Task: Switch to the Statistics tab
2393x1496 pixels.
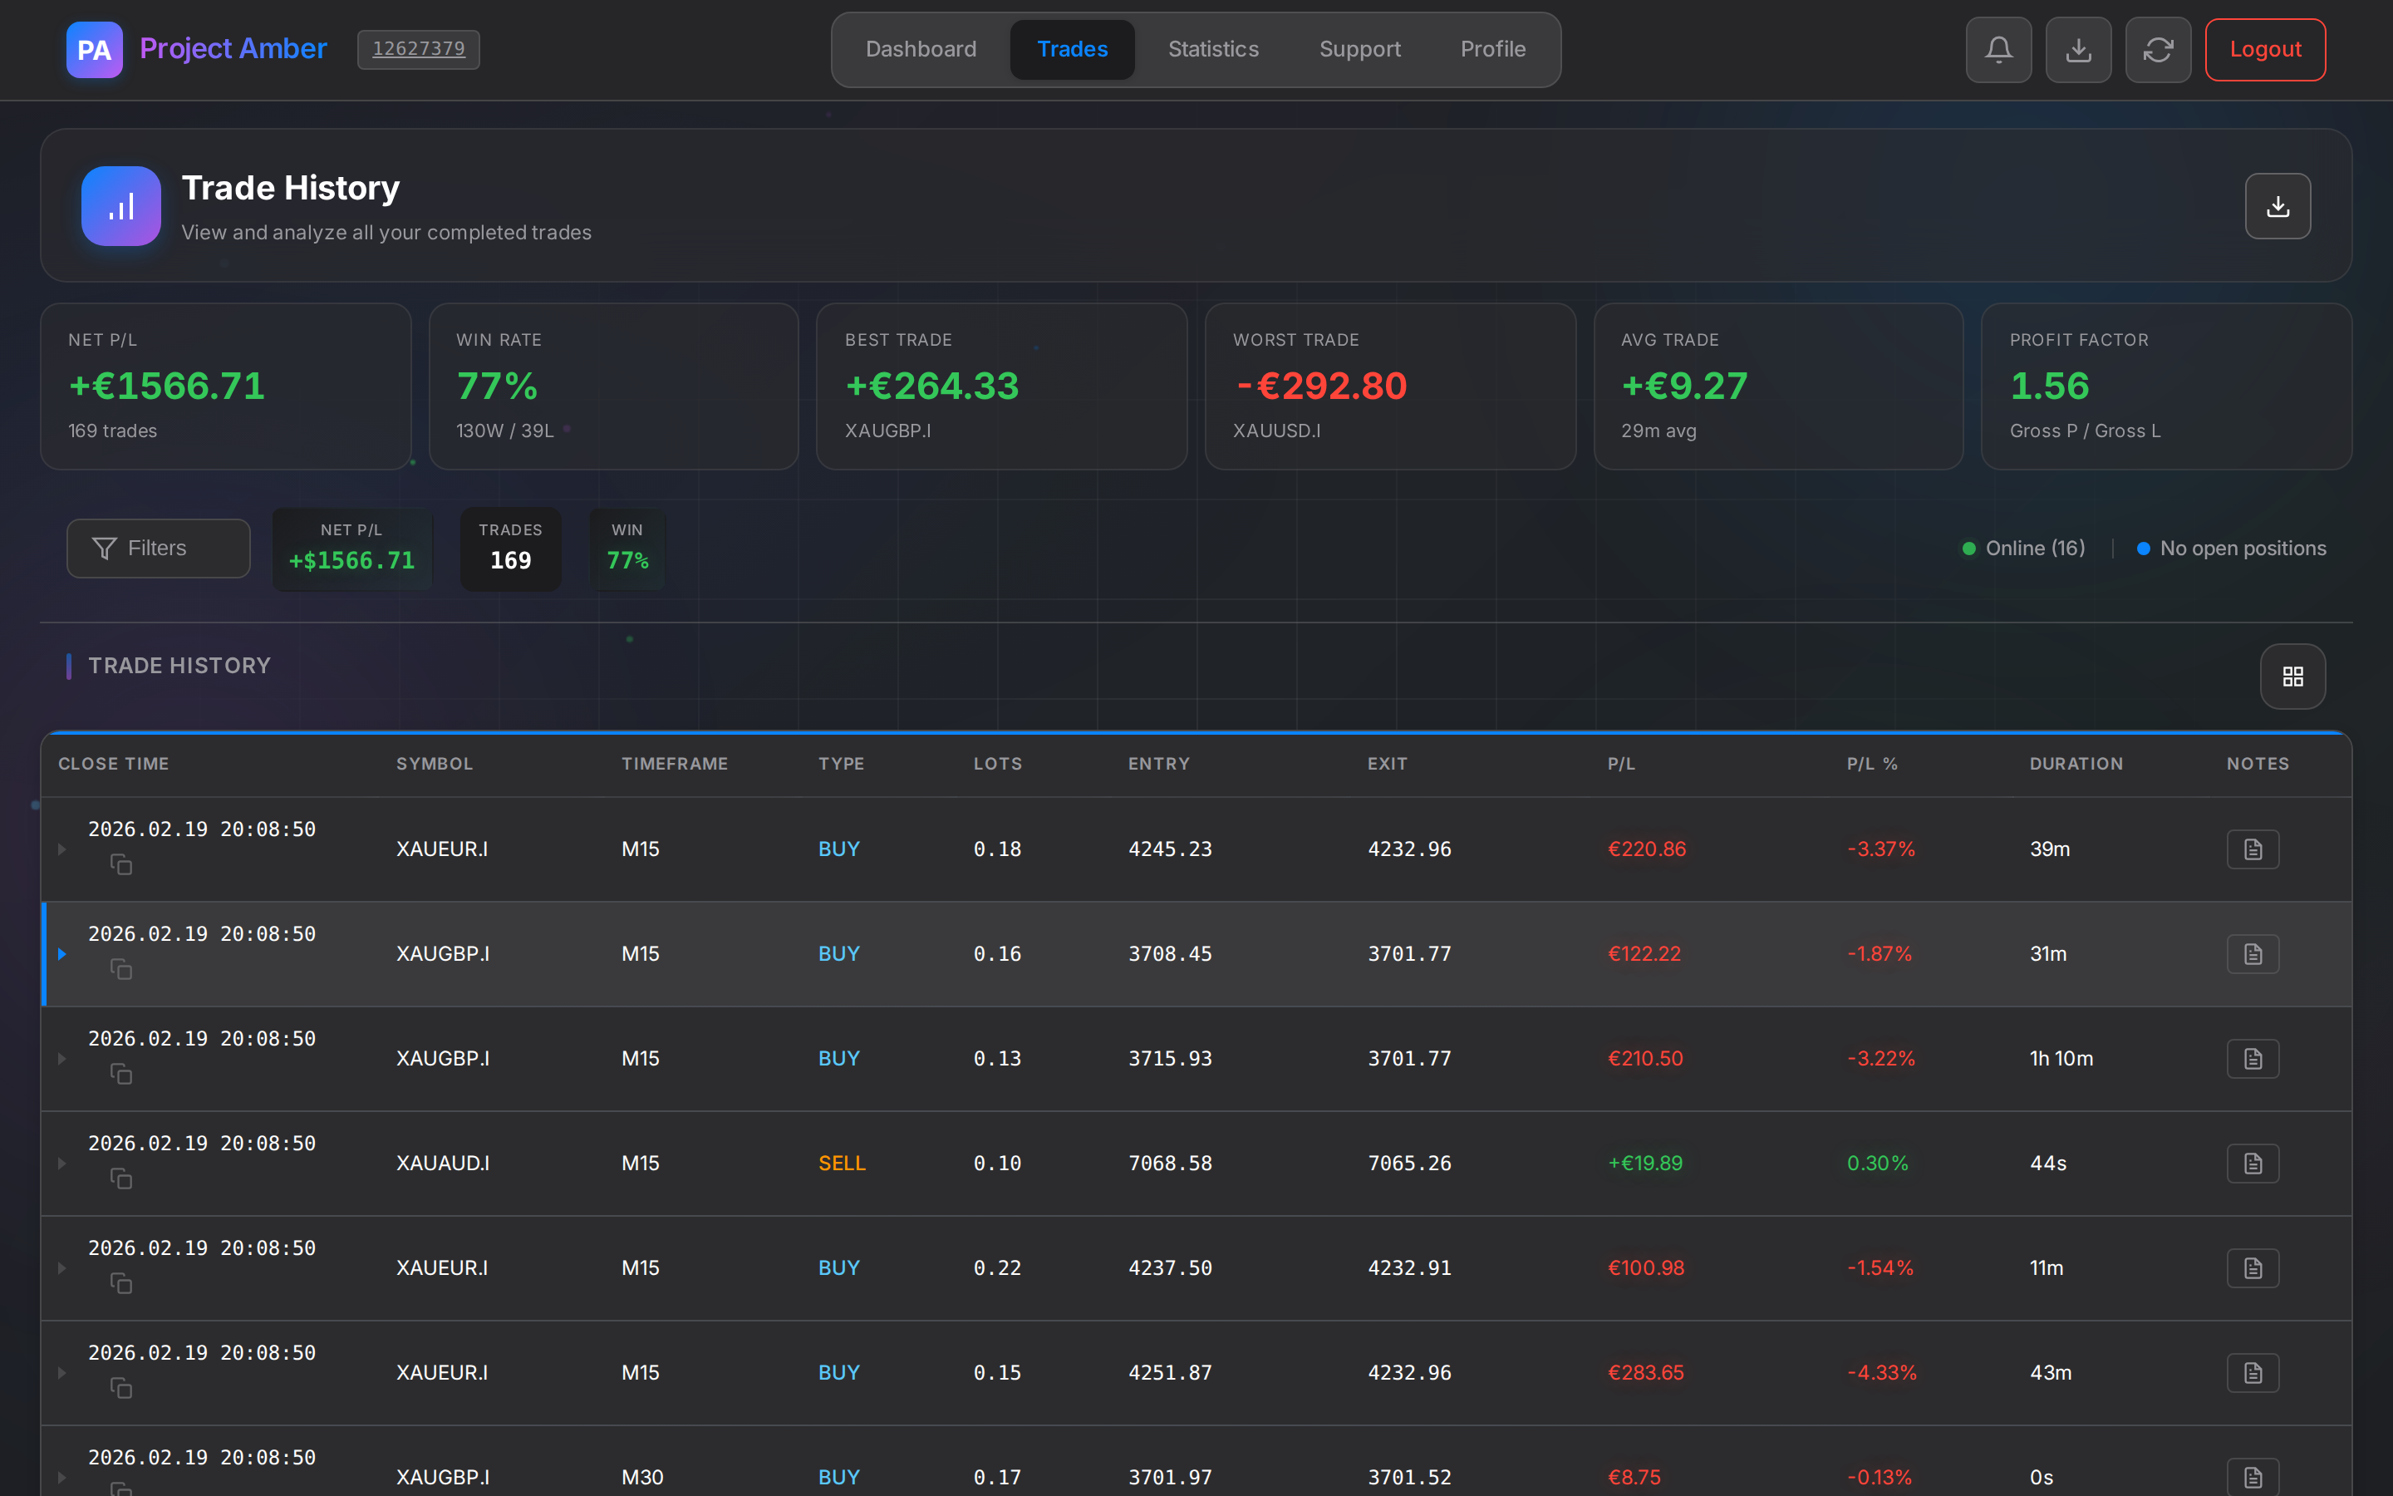Action: [1212, 50]
